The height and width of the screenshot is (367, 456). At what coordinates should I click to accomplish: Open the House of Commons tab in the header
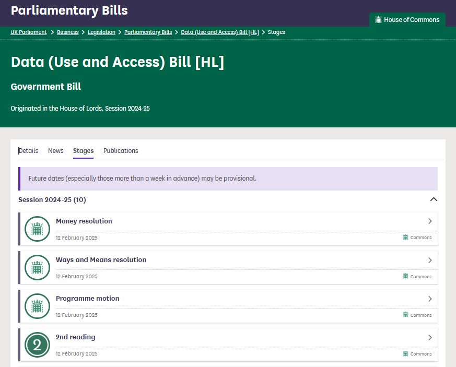pyautogui.click(x=407, y=20)
